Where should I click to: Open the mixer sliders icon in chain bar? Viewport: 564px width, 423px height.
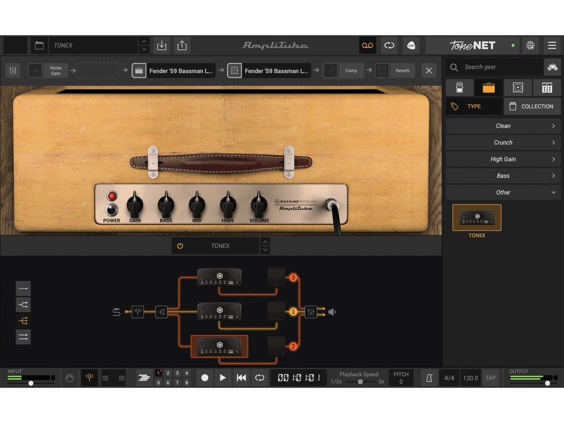[x=13, y=70]
